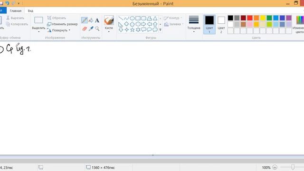Click the canvas bottom resize handle

(153, 155)
